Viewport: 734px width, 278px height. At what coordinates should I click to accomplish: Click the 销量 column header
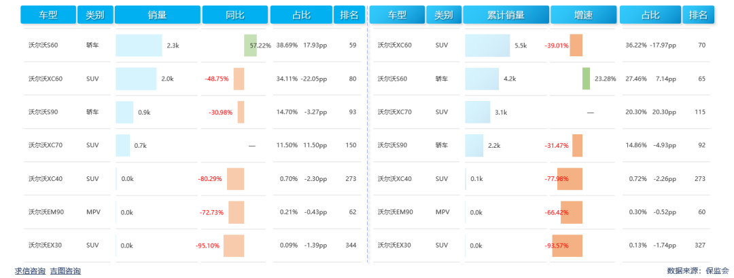coord(157,14)
